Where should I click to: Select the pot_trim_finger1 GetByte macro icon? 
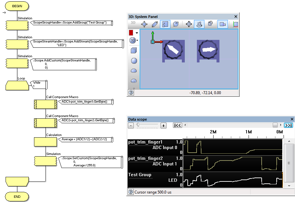(x=45, y=104)
